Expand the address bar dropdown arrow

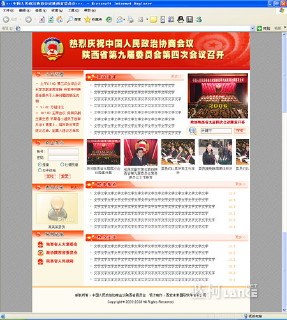[x=253, y=28]
